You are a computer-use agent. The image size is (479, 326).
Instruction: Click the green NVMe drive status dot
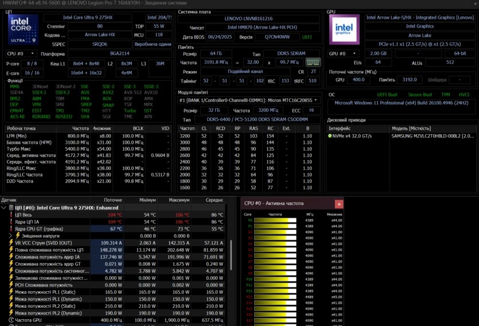330,136
